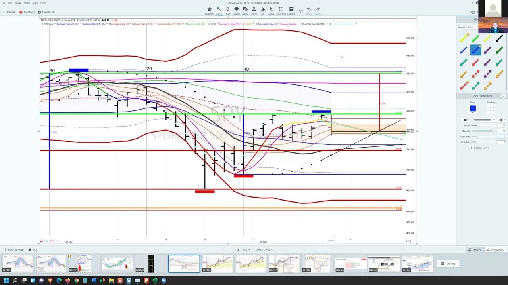
Task: Click the End Size value field
Action: click(x=502, y=142)
